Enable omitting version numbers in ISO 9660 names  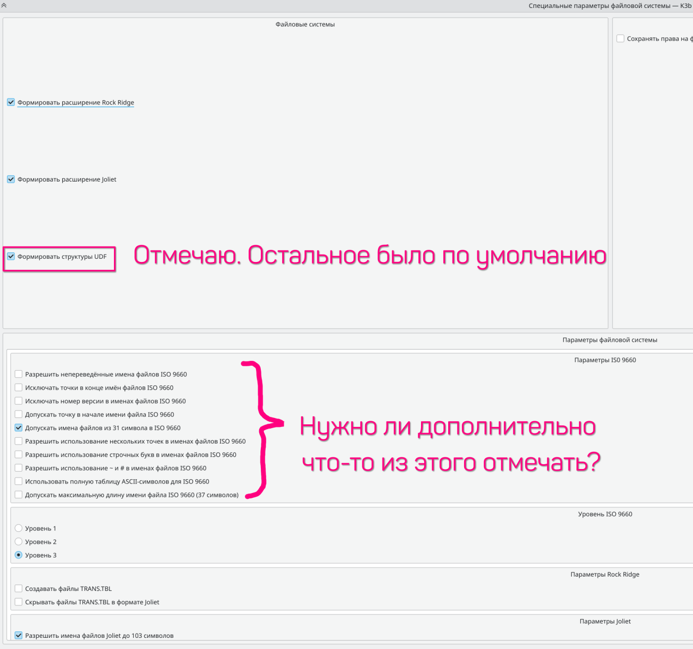pos(19,401)
